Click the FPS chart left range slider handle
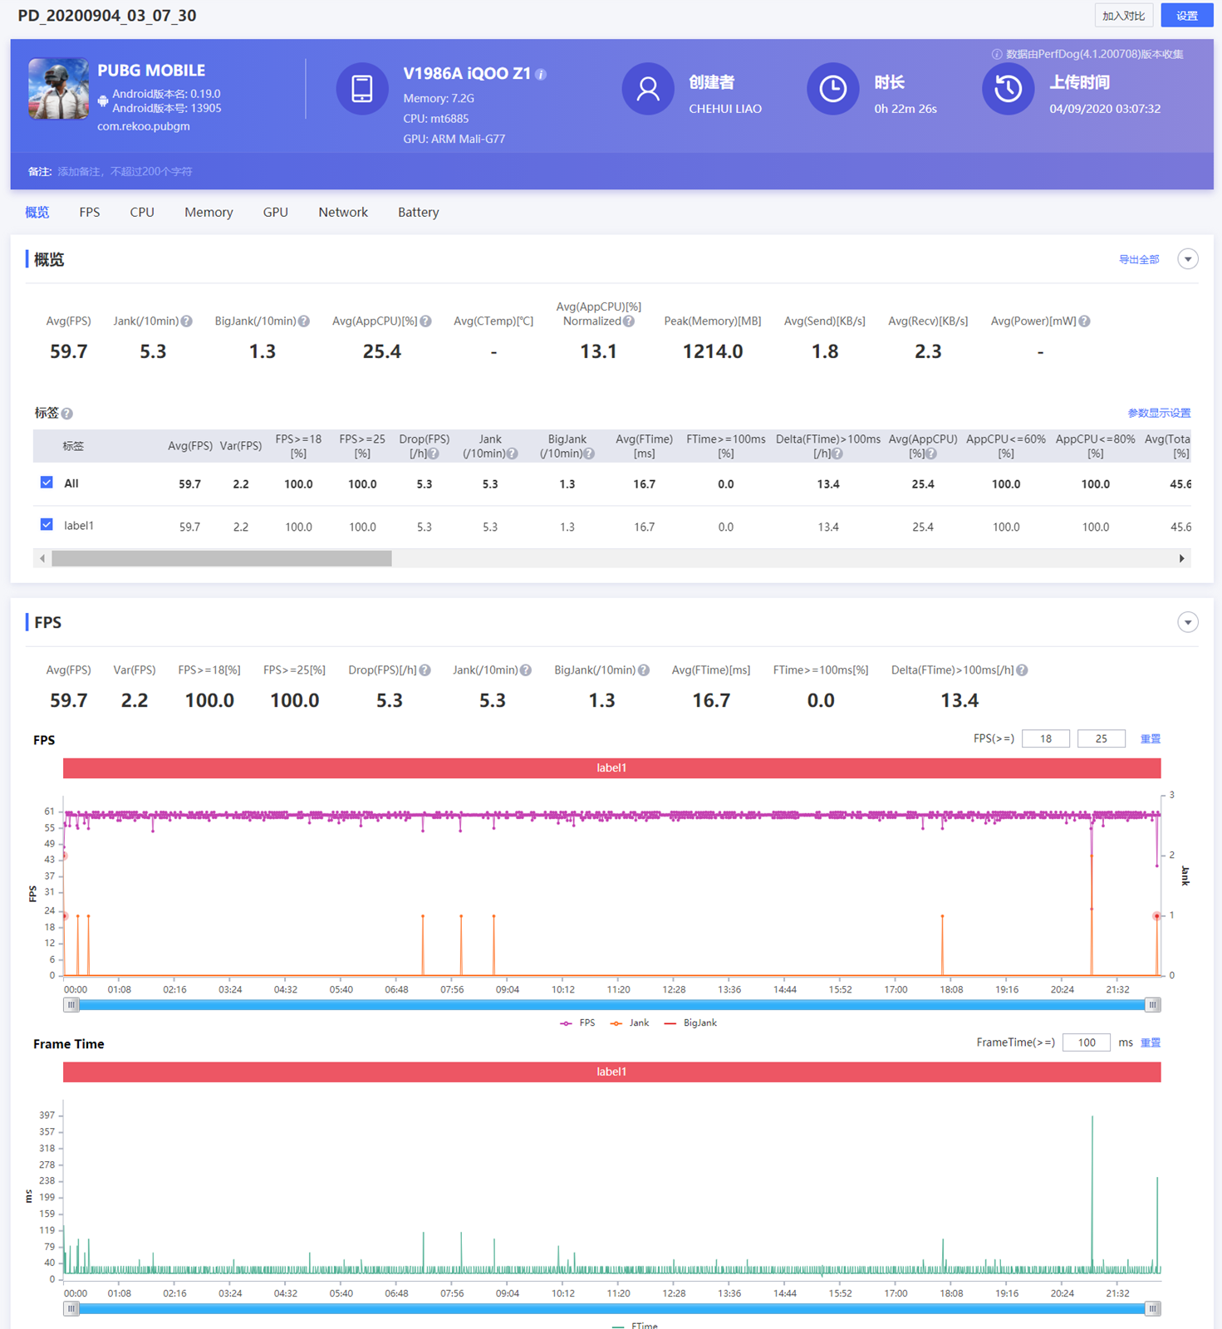1222x1329 pixels. click(71, 1005)
